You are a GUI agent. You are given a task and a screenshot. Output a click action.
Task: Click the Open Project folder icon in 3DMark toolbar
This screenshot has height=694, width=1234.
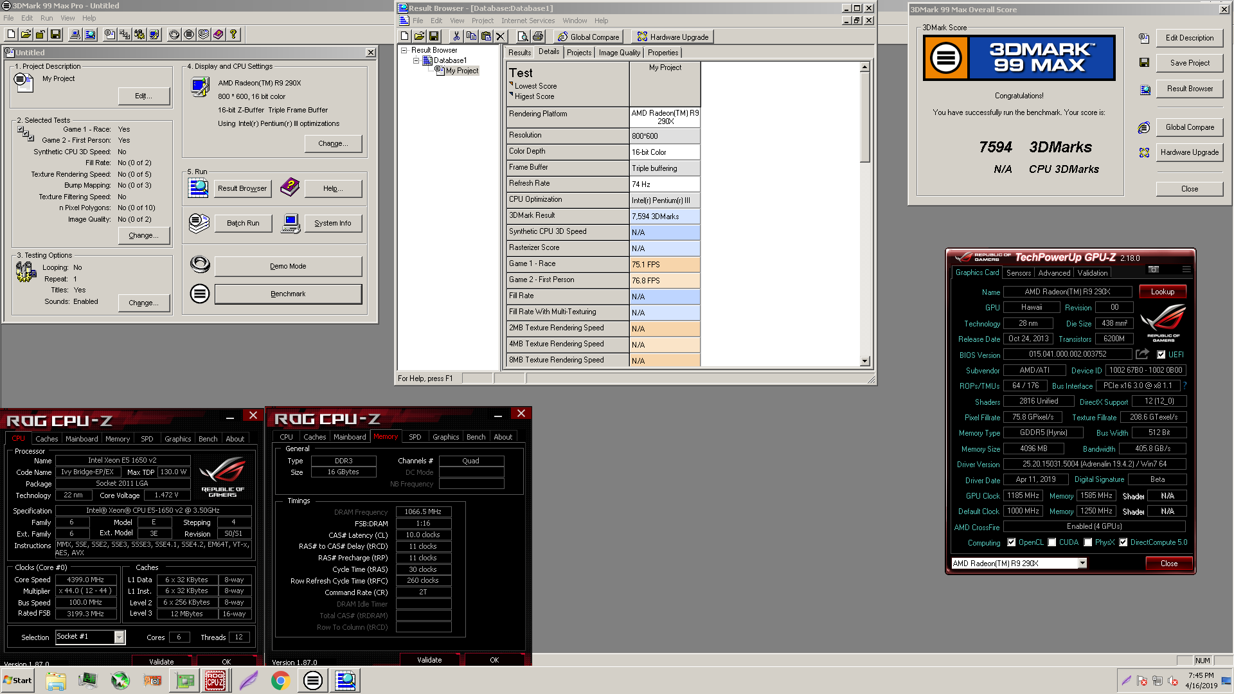[26, 35]
